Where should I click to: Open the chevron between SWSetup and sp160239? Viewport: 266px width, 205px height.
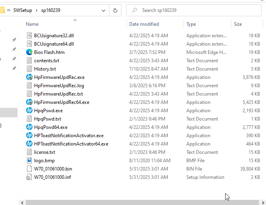[x=36, y=10]
